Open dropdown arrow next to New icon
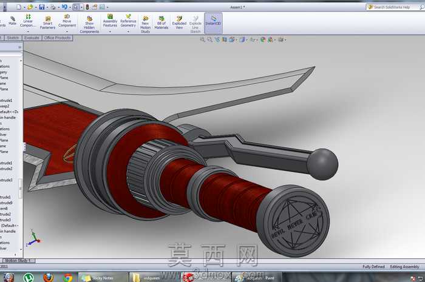This screenshot has width=425, height=282. click(24, 7)
